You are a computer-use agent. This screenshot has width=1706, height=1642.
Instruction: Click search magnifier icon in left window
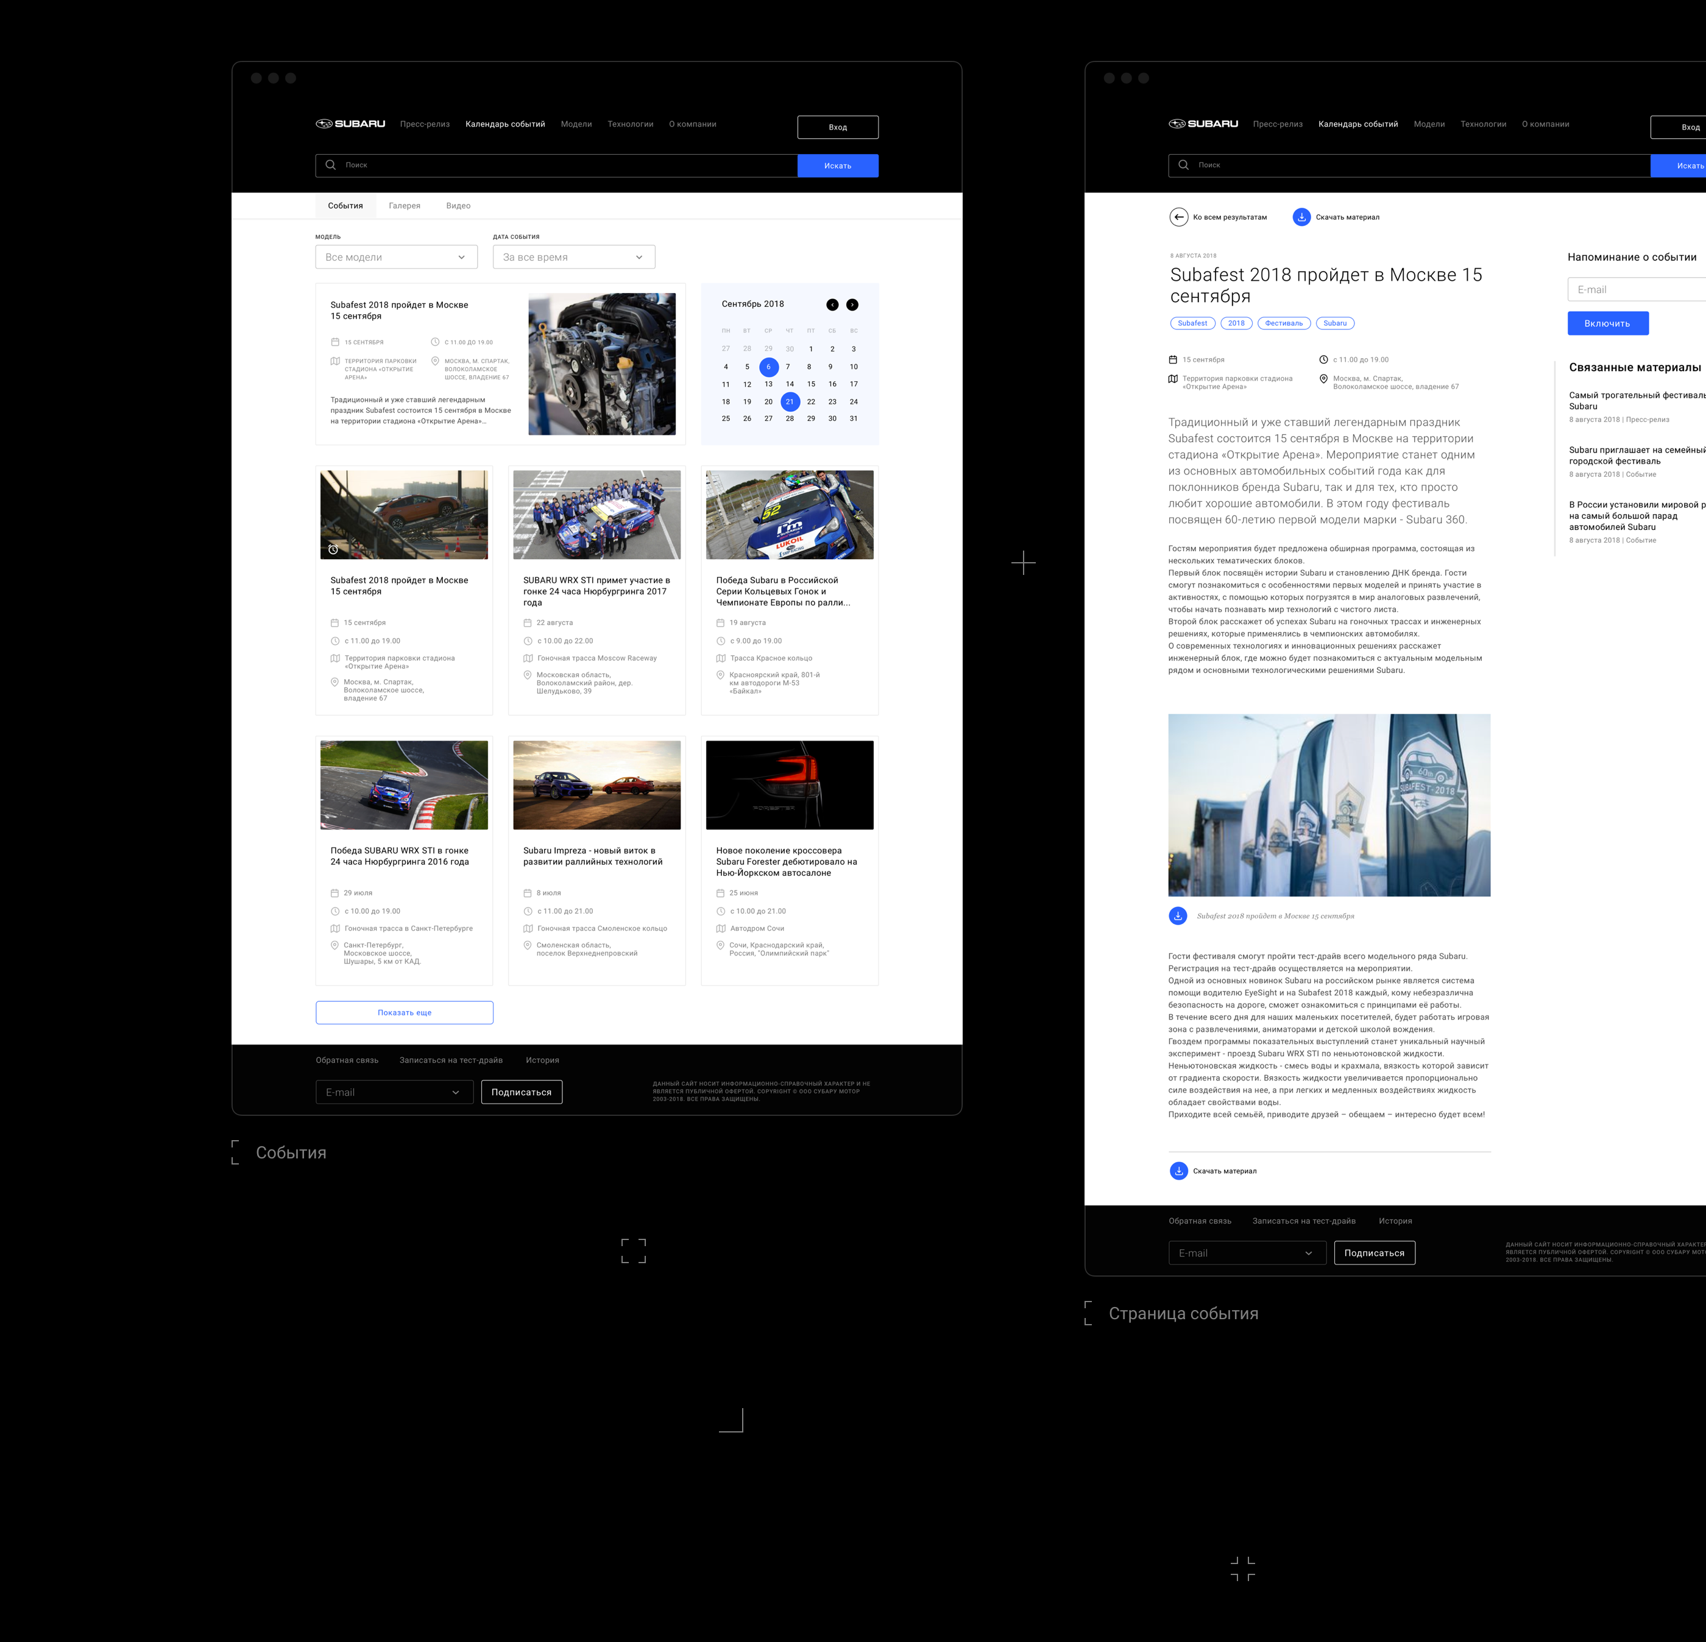click(331, 164)
